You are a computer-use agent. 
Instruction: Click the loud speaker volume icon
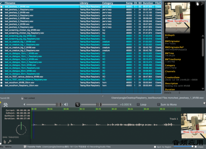pyautogui.click(x=66, y=104)
